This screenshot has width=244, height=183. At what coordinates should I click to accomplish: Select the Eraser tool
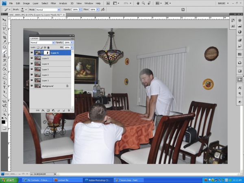pos(4,65)
